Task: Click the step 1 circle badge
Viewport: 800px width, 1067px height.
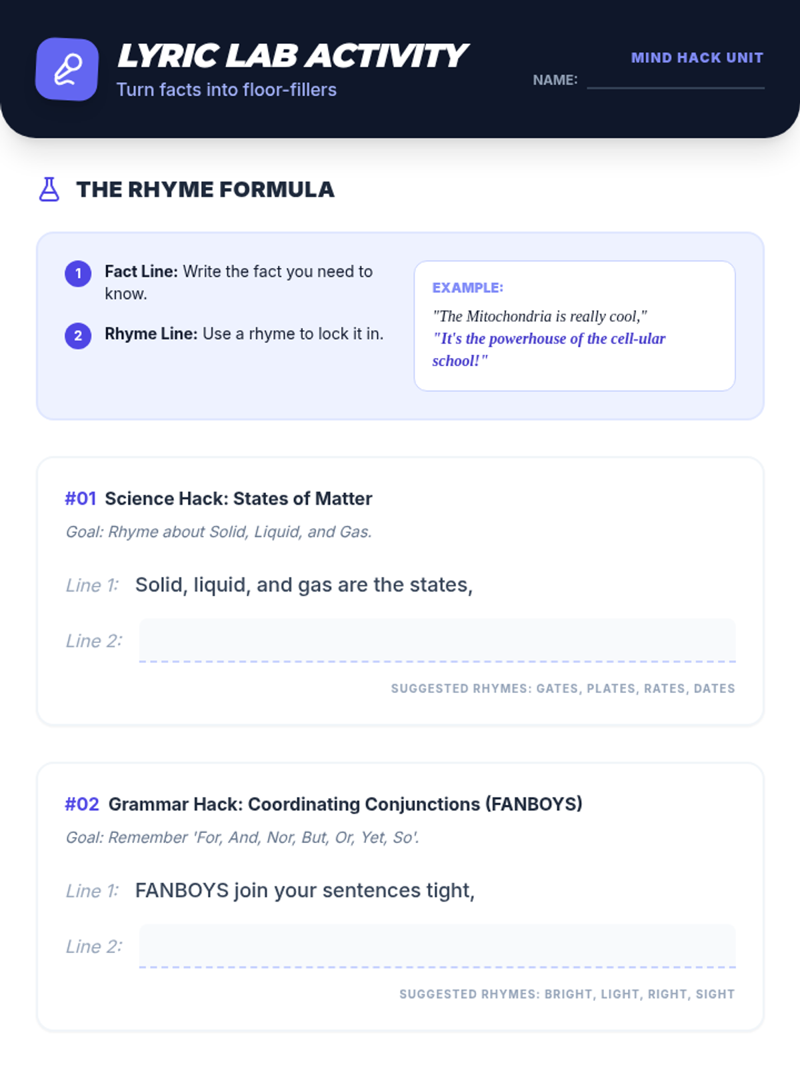Action: click(x=78, y=273)
